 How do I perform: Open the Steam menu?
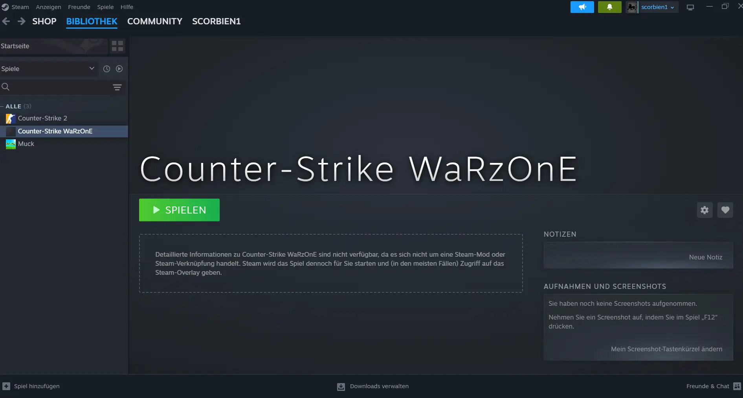(20, 7)
